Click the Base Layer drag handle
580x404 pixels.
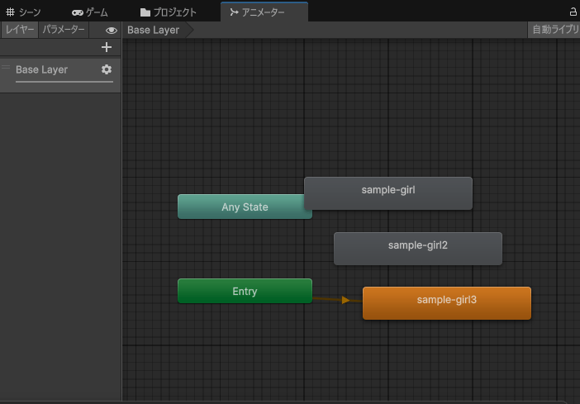pos(7,68)
